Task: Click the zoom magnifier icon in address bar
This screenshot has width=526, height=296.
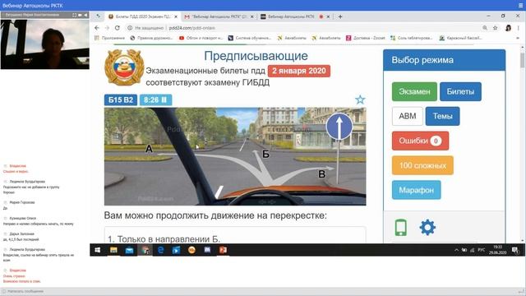Action: point(485,28)
